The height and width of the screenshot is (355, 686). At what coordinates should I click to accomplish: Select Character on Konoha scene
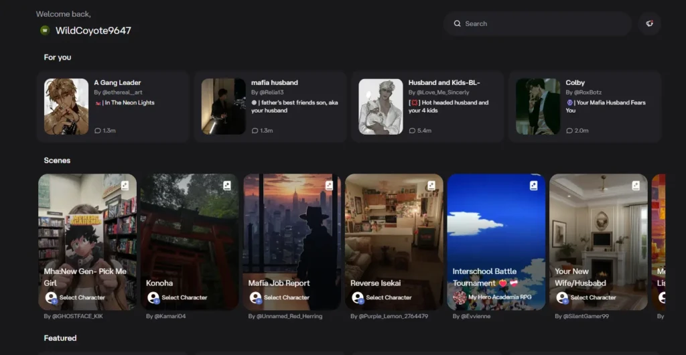point(184,297)
